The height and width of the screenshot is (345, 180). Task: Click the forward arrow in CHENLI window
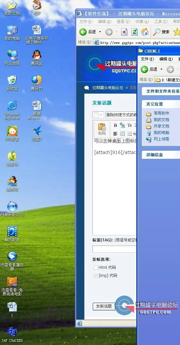170,69
